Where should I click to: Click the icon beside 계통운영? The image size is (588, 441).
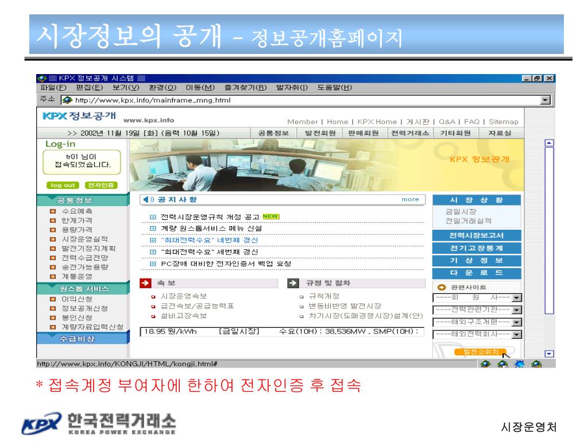(53, 277)
